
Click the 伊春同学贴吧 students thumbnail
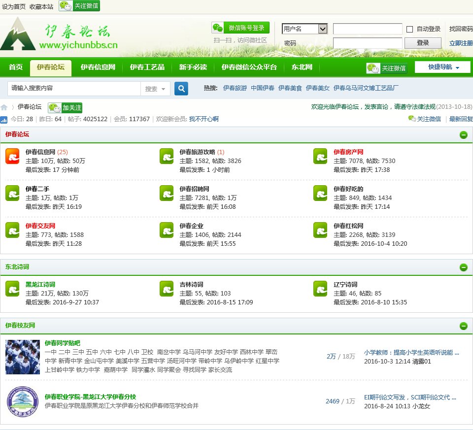coord(23,357)
